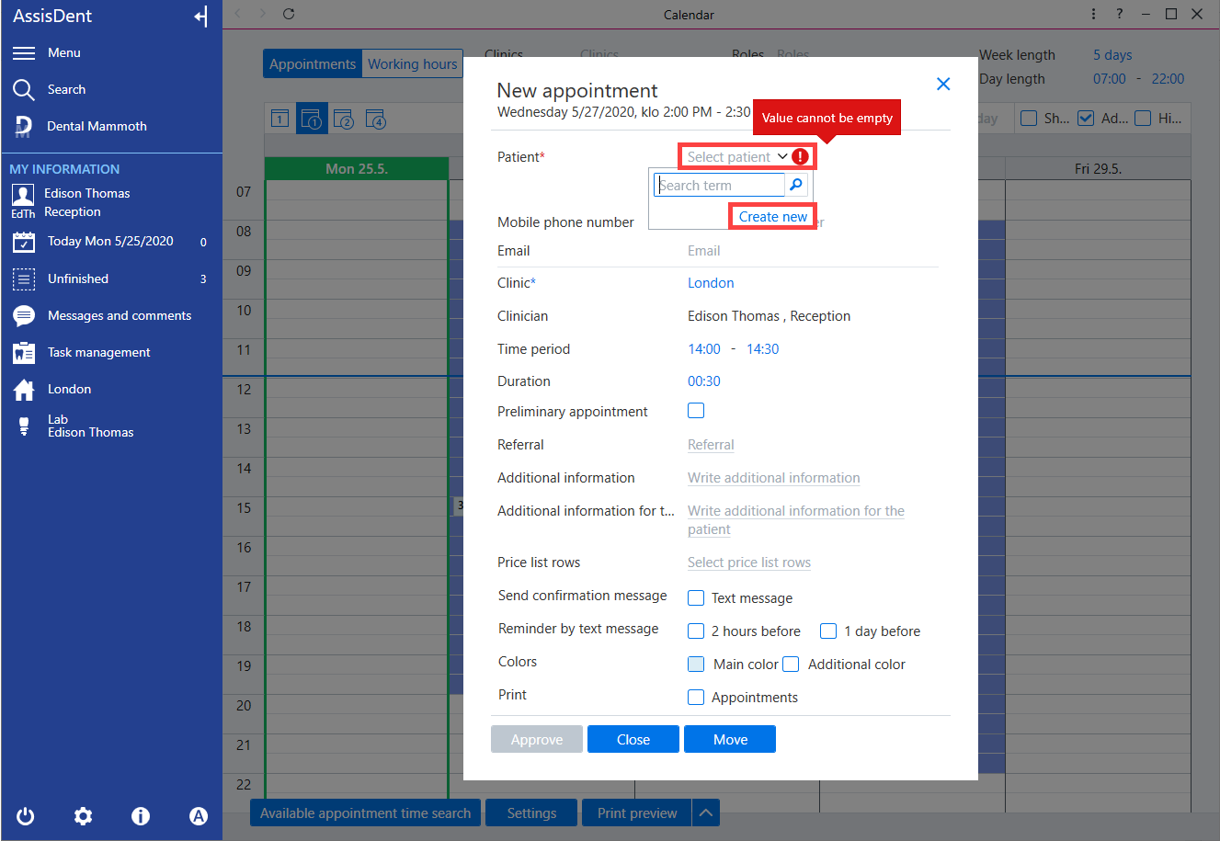Open the hamburger Menu icon

point(24,53)
